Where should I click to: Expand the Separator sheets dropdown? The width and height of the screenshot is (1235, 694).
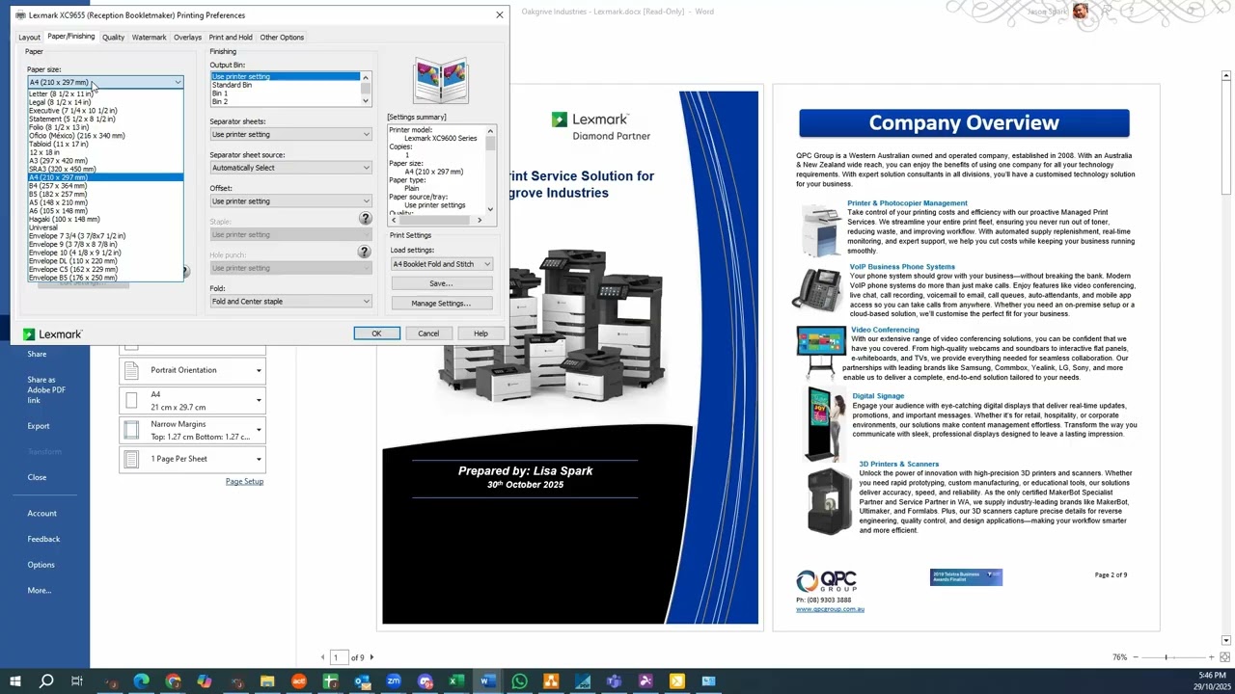tap(290, 135)
